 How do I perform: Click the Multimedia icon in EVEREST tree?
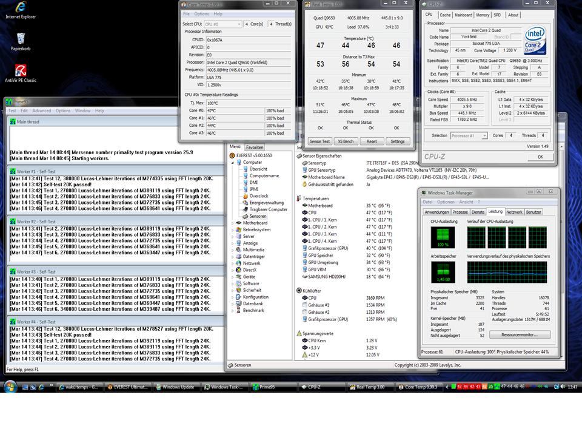click(x=239, y=249)
